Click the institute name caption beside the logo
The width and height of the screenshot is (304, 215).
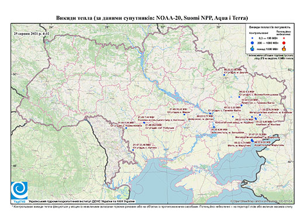(x=82, y=201)
